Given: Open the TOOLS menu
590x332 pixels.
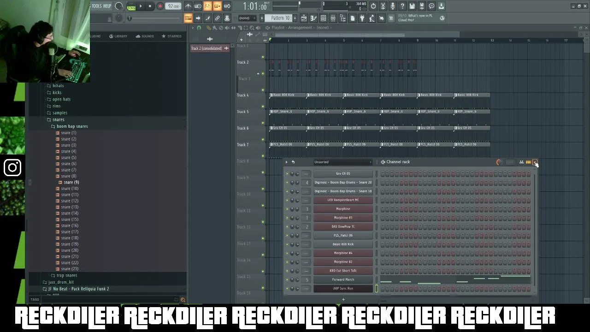Looking at the screenshot, I should 96,6.
